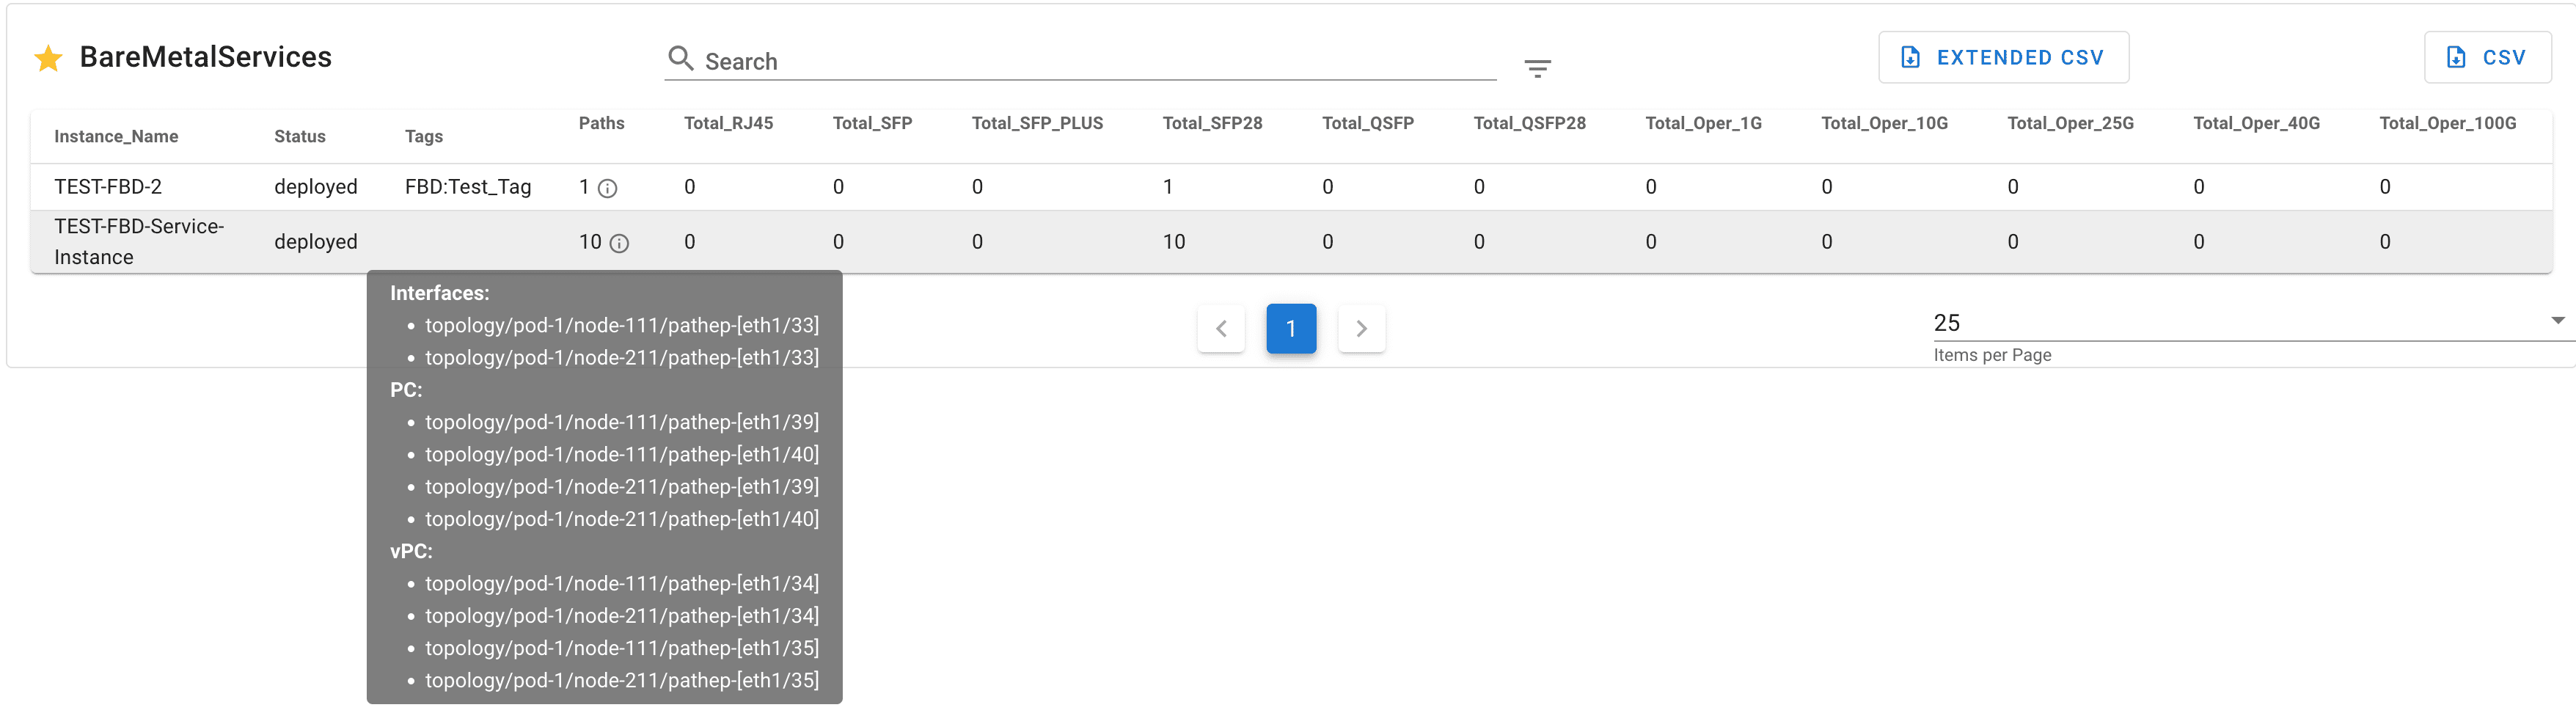Click node-211 eth1/40 PC path in tooltip
The image size is (2576, 713).
(622, 519)
